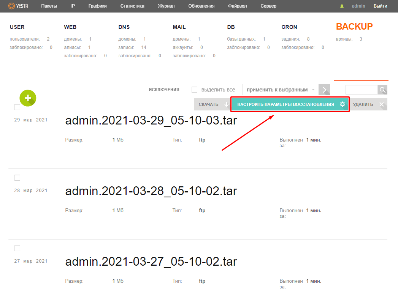This screenshot has width=398, height=304.
Task: Click the gear icon for restore settings
Action: (x=343, y=104)
